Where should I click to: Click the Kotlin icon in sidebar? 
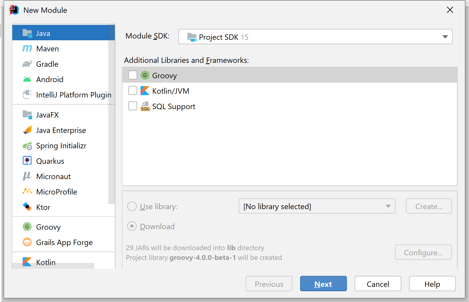(27, 262)
